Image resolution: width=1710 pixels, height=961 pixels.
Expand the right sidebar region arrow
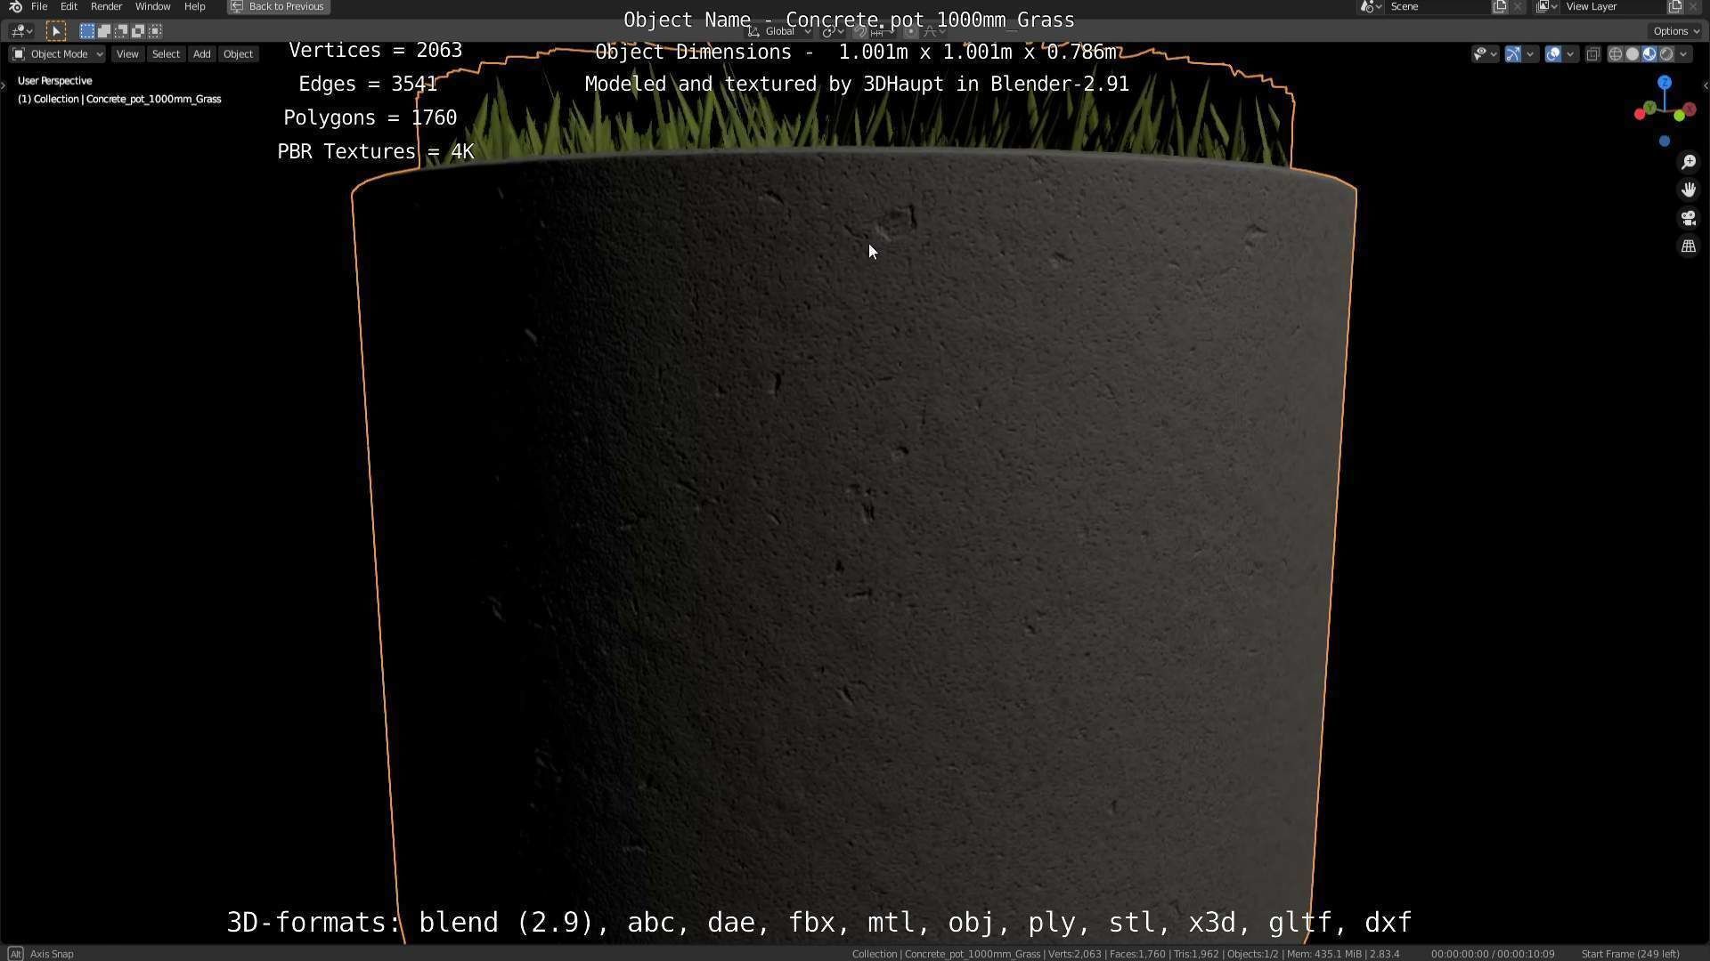[x=1706, y=86]
